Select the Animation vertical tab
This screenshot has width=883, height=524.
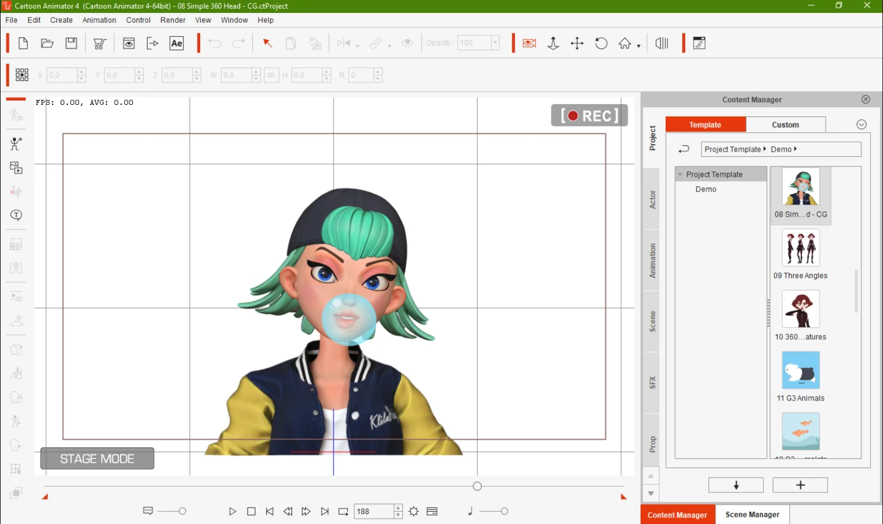pos(652,261)
